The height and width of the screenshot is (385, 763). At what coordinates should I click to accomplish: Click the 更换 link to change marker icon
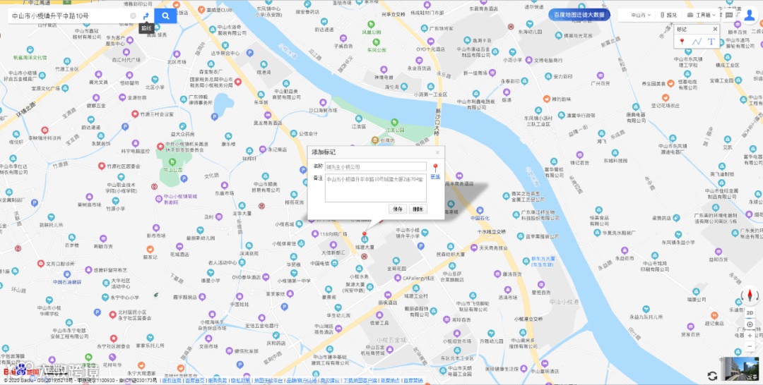tap(435, 177)
